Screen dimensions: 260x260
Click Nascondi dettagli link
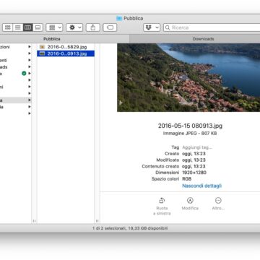click(x=201, y=186)
